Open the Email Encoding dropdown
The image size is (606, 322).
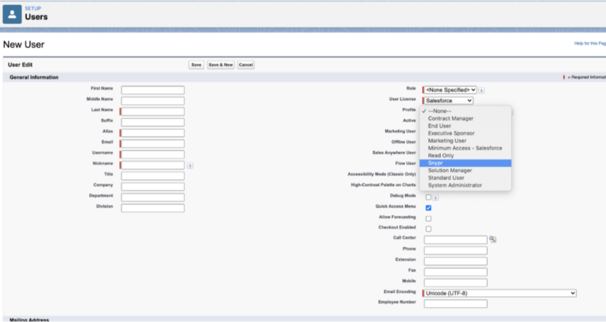pos(500,293)
